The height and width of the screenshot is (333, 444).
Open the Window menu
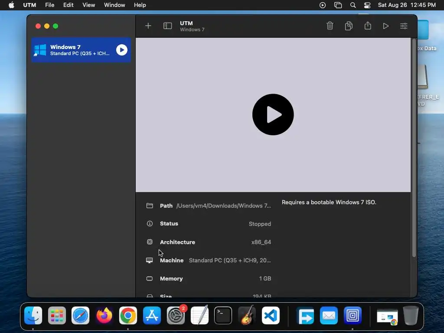point(114,5)
